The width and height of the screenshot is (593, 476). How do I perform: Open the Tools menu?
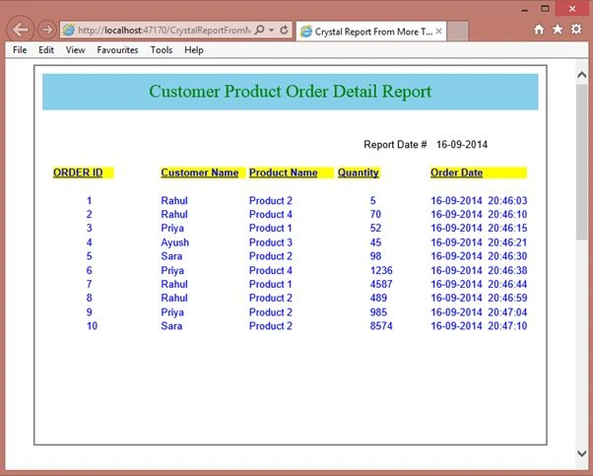[x=162, y=50]
